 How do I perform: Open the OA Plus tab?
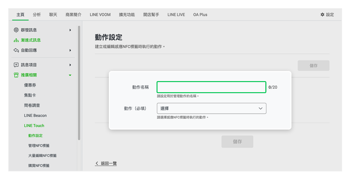200,15
